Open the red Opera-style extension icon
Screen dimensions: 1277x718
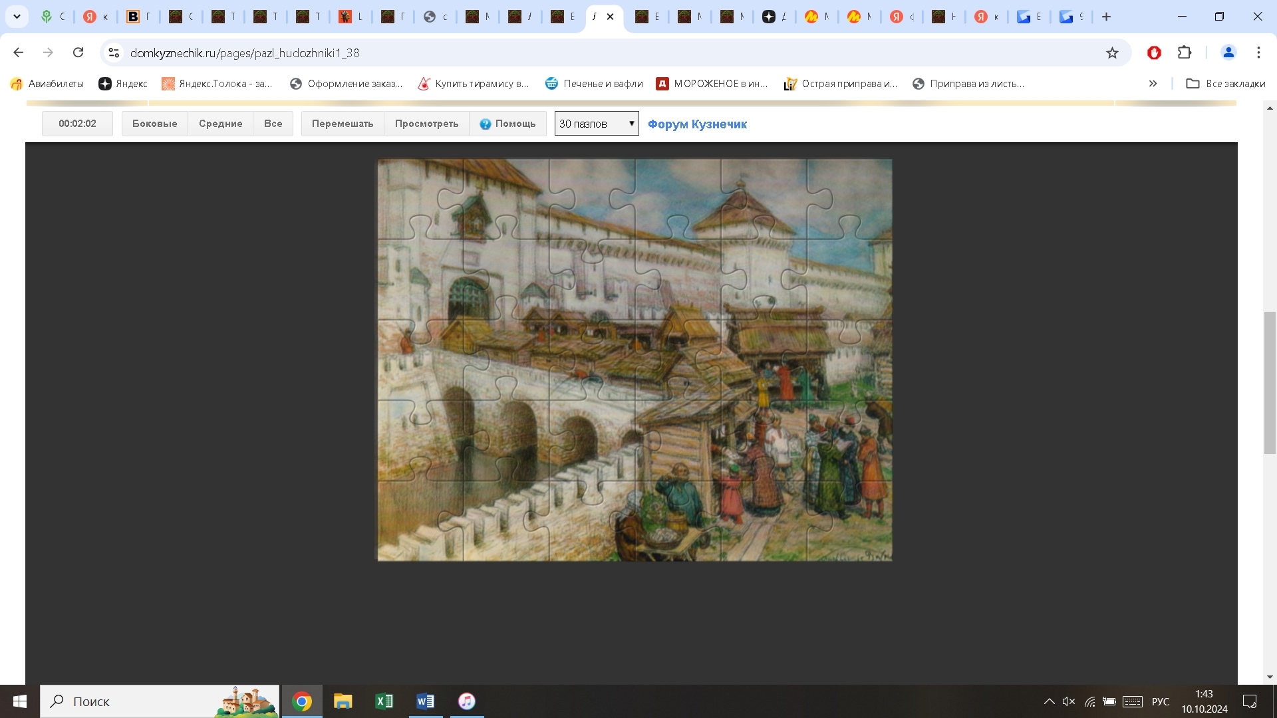(x=1154, y=53)
